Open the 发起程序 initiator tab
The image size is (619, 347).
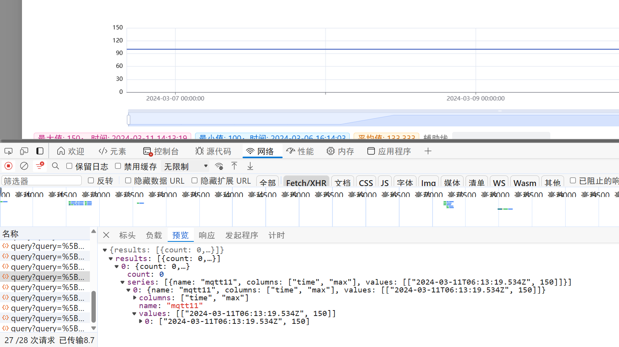click(241, 235)
